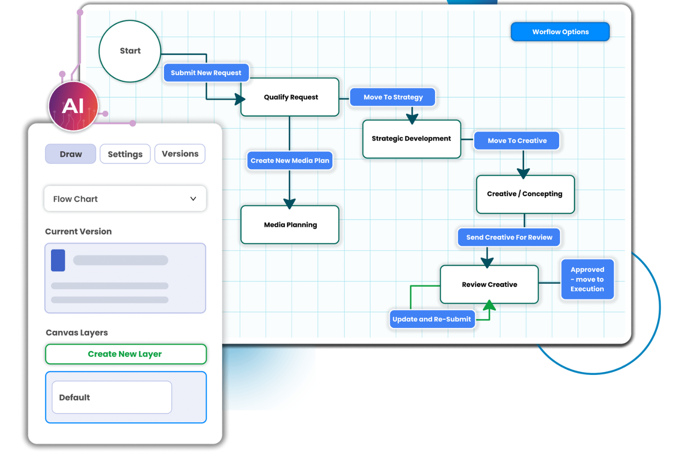Select the Strategic Development box
This screenshot has height=453, width=680.
411,139
